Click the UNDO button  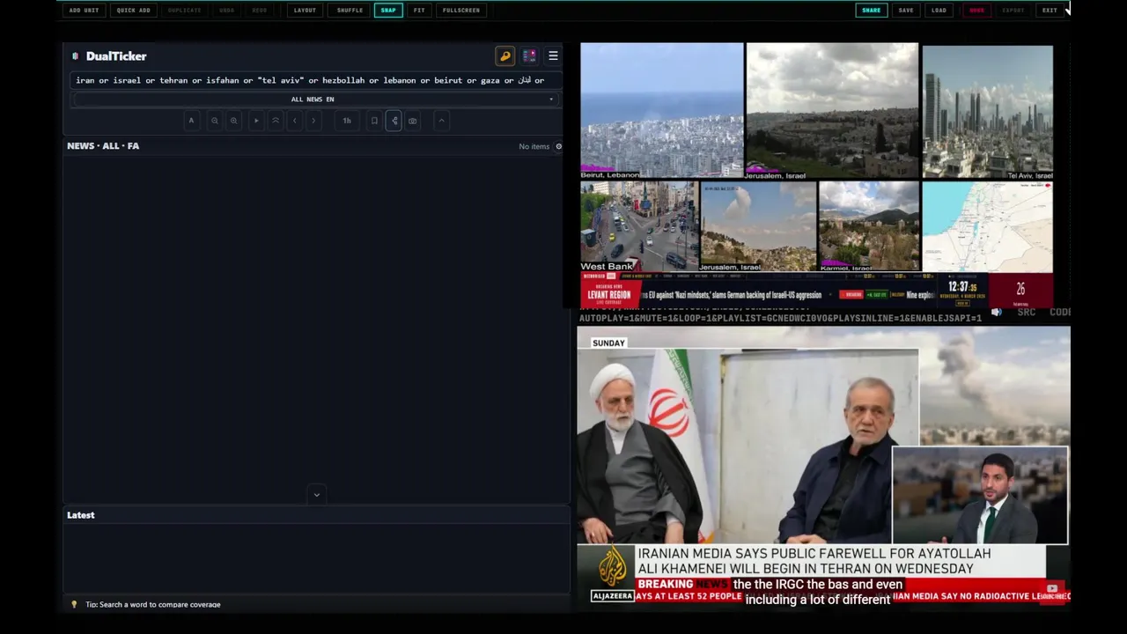[x=227, y=11]
